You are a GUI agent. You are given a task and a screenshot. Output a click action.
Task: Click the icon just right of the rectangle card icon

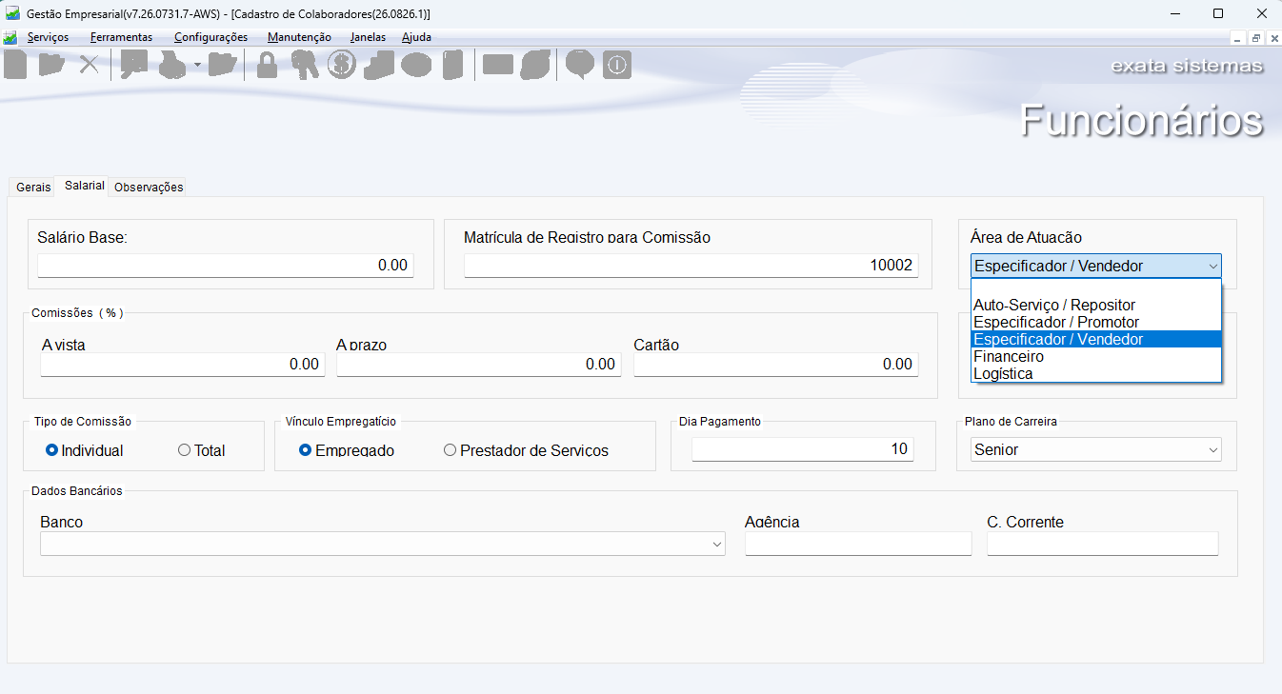536,65
